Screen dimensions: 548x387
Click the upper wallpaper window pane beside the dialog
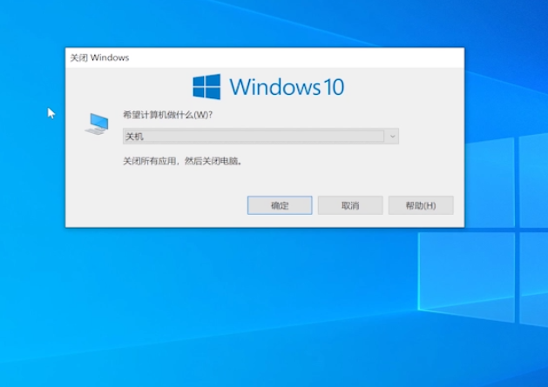(x=490, y=182)
